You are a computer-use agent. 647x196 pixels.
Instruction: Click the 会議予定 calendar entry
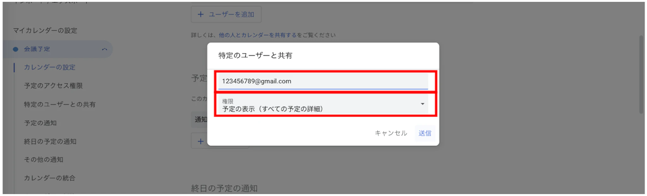(x=58, y=49)
